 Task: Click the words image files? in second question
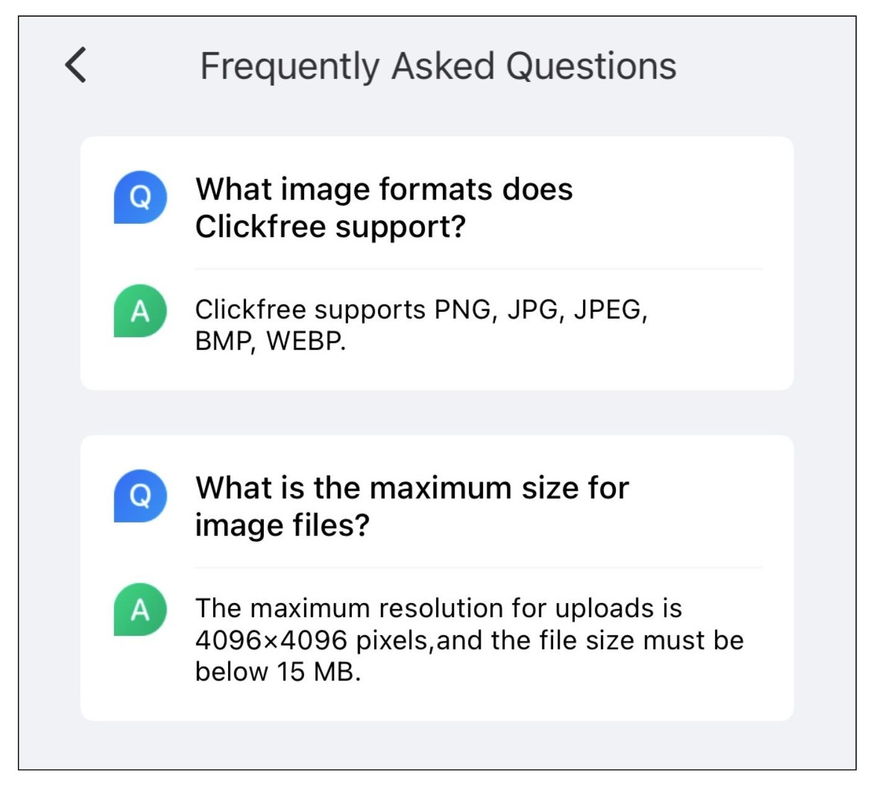(283, 526)
